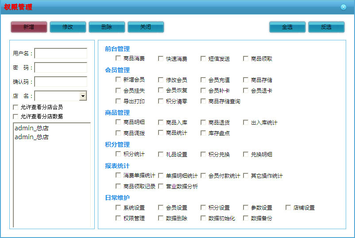Check 参数设置 permission

coord(246,207)
